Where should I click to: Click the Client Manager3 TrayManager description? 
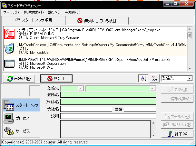49,38
